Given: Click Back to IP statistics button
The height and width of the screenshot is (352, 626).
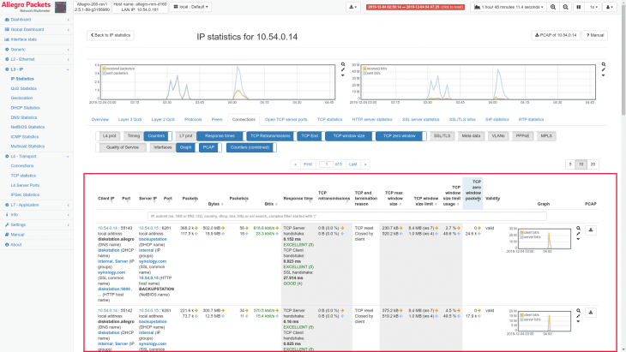Looking at the screenshot, I should [111, 35].
